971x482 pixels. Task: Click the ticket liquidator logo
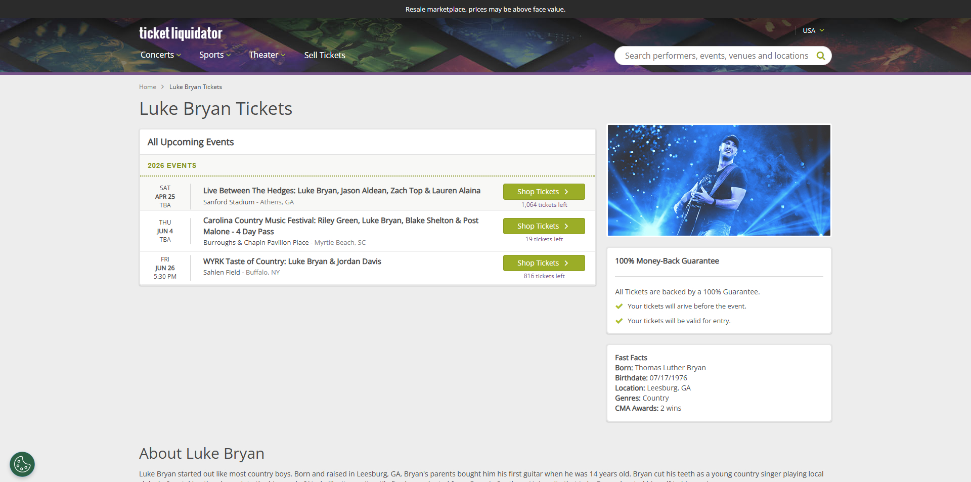coord(180,32)
